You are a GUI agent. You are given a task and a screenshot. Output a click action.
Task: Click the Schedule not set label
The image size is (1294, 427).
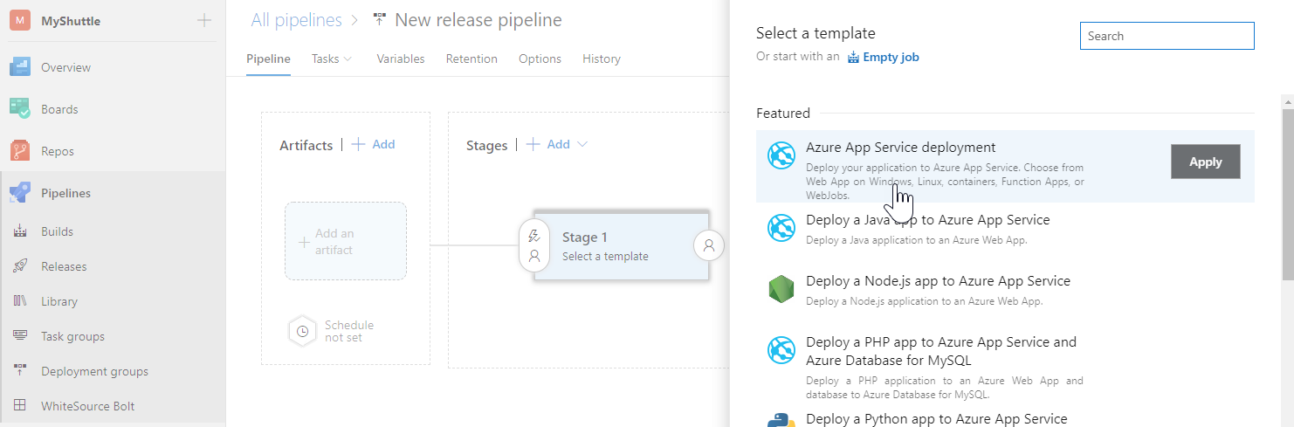349,331
